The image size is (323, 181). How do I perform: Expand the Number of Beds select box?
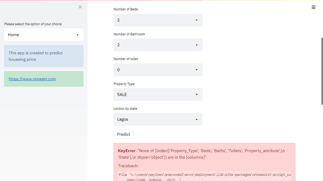(x=155, y=20)
